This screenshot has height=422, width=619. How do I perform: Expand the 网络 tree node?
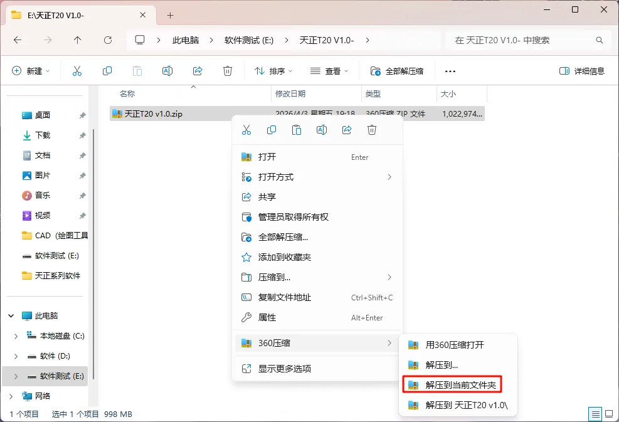(x=11, y=396)
